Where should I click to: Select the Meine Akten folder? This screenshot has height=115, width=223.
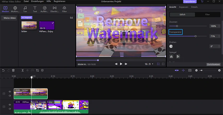click(x=9, y=18)
